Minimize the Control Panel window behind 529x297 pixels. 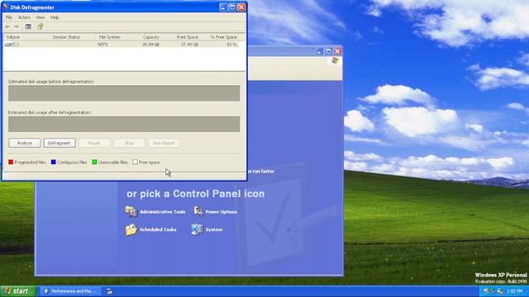coord(319,51)
